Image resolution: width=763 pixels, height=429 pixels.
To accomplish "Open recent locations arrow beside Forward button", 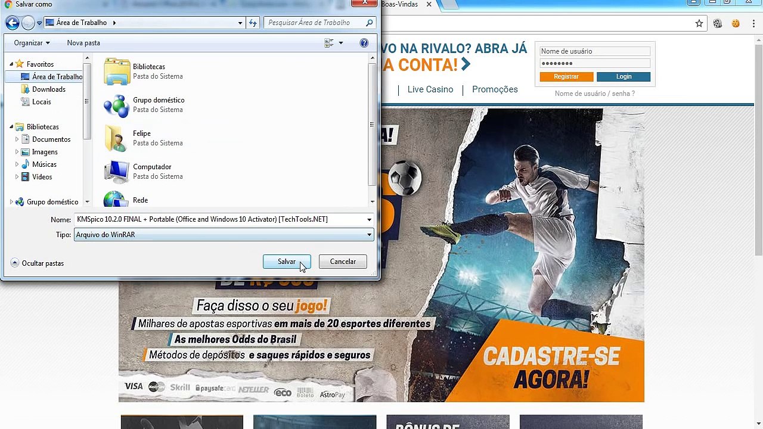I will click(x=39, y=23).
